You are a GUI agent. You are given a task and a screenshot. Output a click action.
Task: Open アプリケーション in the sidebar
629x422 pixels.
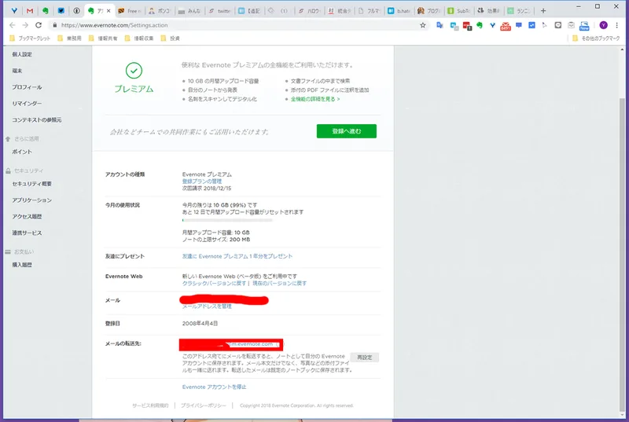coord(31,200)
